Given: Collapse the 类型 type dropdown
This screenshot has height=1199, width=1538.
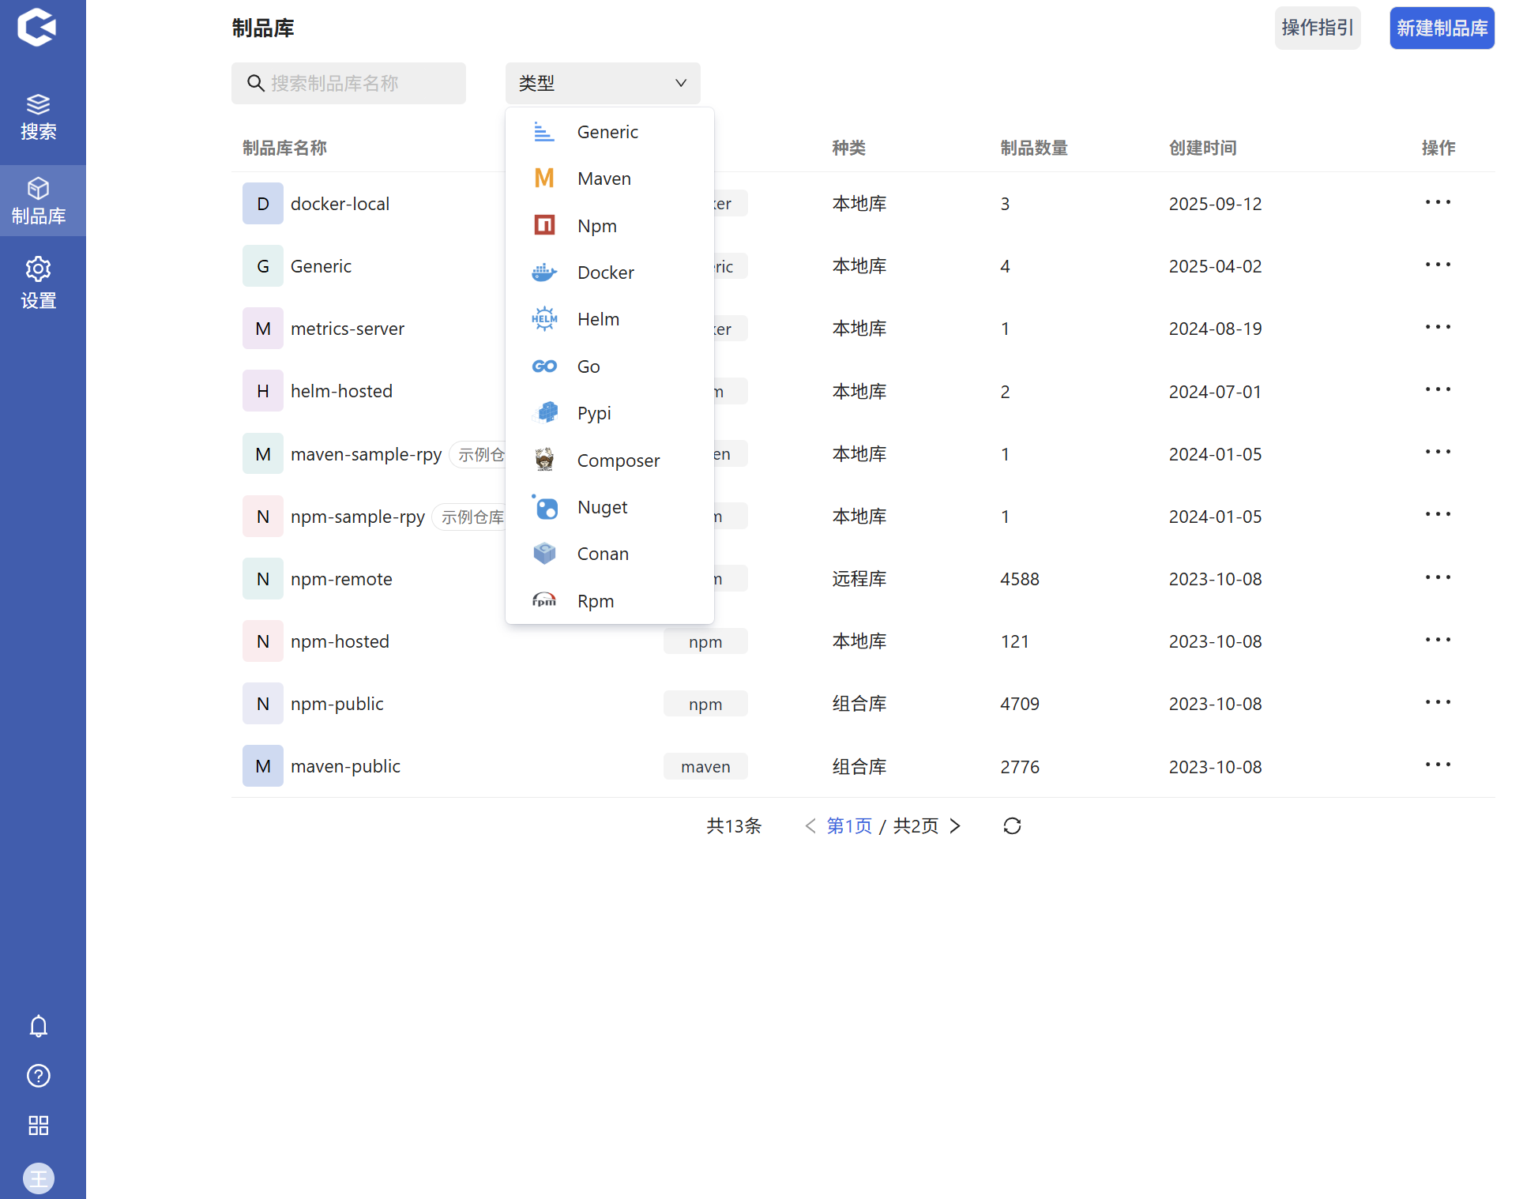Looking at the screenshot, I should [602, 83].
